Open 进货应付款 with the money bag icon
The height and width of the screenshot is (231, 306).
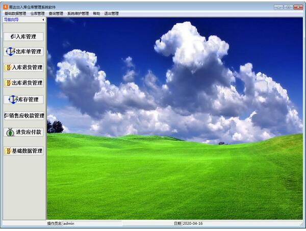[x=23, y=132]
